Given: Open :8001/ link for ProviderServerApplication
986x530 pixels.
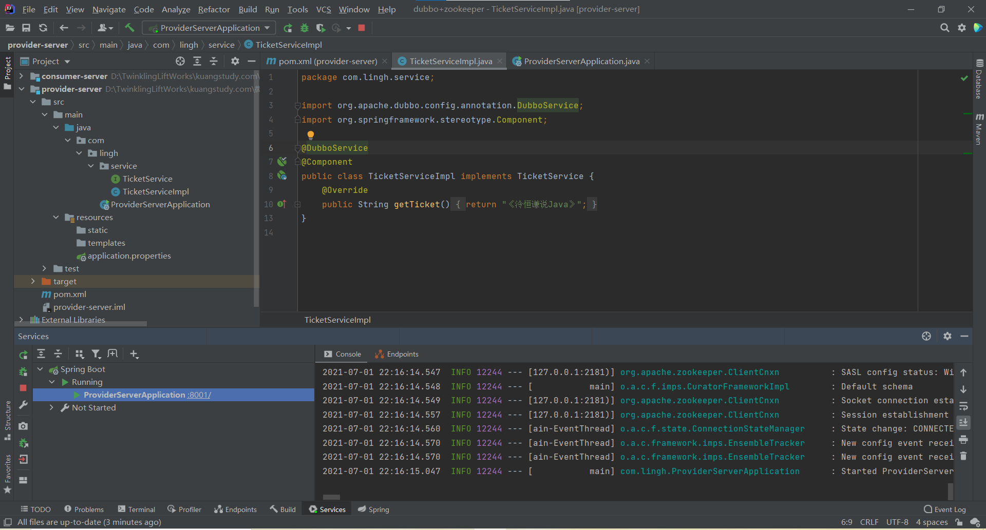Looking at the screenshot, I should 199,395.
